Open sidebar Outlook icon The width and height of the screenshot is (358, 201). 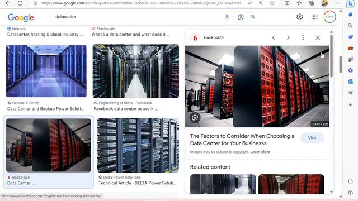click(x=351, y=82)
